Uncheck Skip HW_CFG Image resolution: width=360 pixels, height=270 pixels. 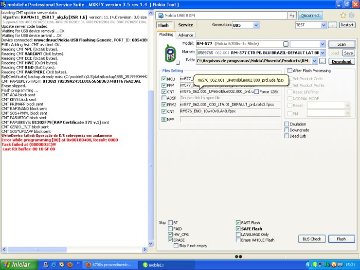[170, 234]
